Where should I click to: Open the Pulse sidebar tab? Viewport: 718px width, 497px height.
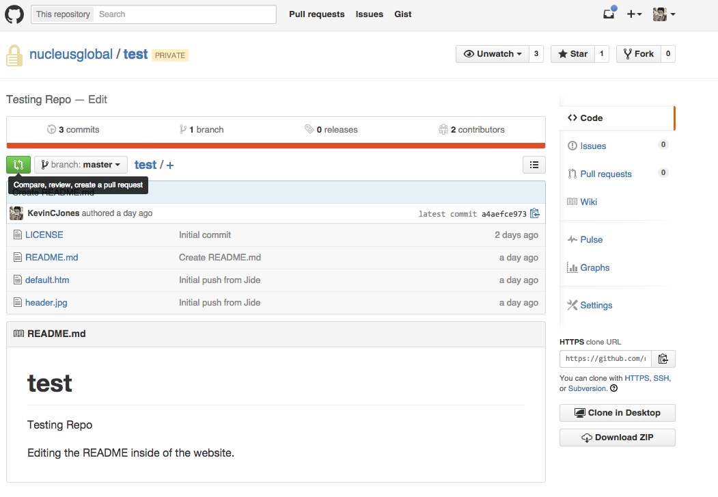pyautogui.click(x=585, y=239)
